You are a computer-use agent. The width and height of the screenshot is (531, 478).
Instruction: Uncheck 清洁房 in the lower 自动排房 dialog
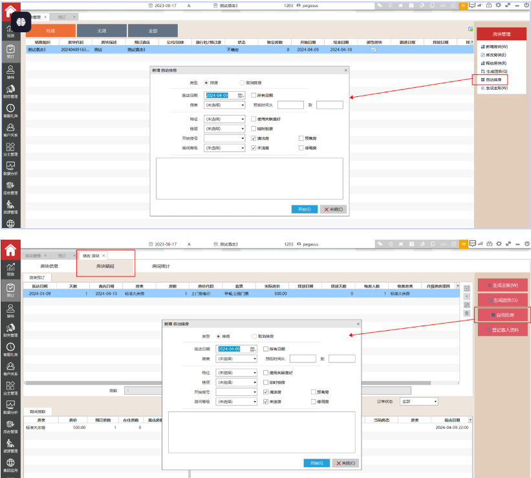point(266,392)
